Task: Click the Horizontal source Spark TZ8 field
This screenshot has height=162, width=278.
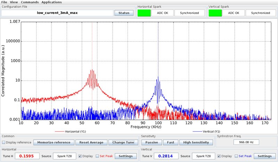Action: tap(65, 156)
